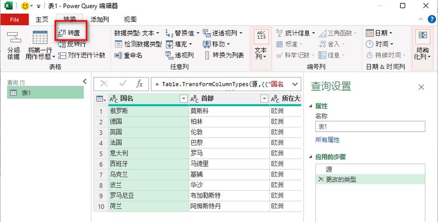Select the cell 华沙
Image resolution: width=438 pixels, height=222 pixels.
pos(229,185)
